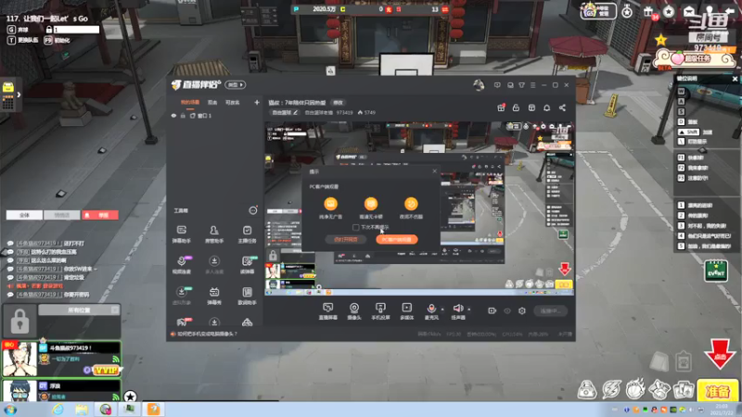The image size is (742, 417).
Task: Open the category label with pencil icon
Action: [285, 112]
